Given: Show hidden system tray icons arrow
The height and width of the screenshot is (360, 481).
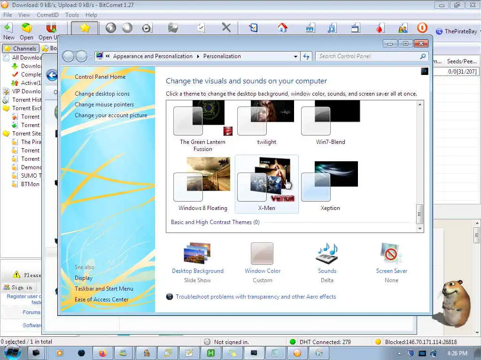Looking at the screenshot, I should [399, 353].
